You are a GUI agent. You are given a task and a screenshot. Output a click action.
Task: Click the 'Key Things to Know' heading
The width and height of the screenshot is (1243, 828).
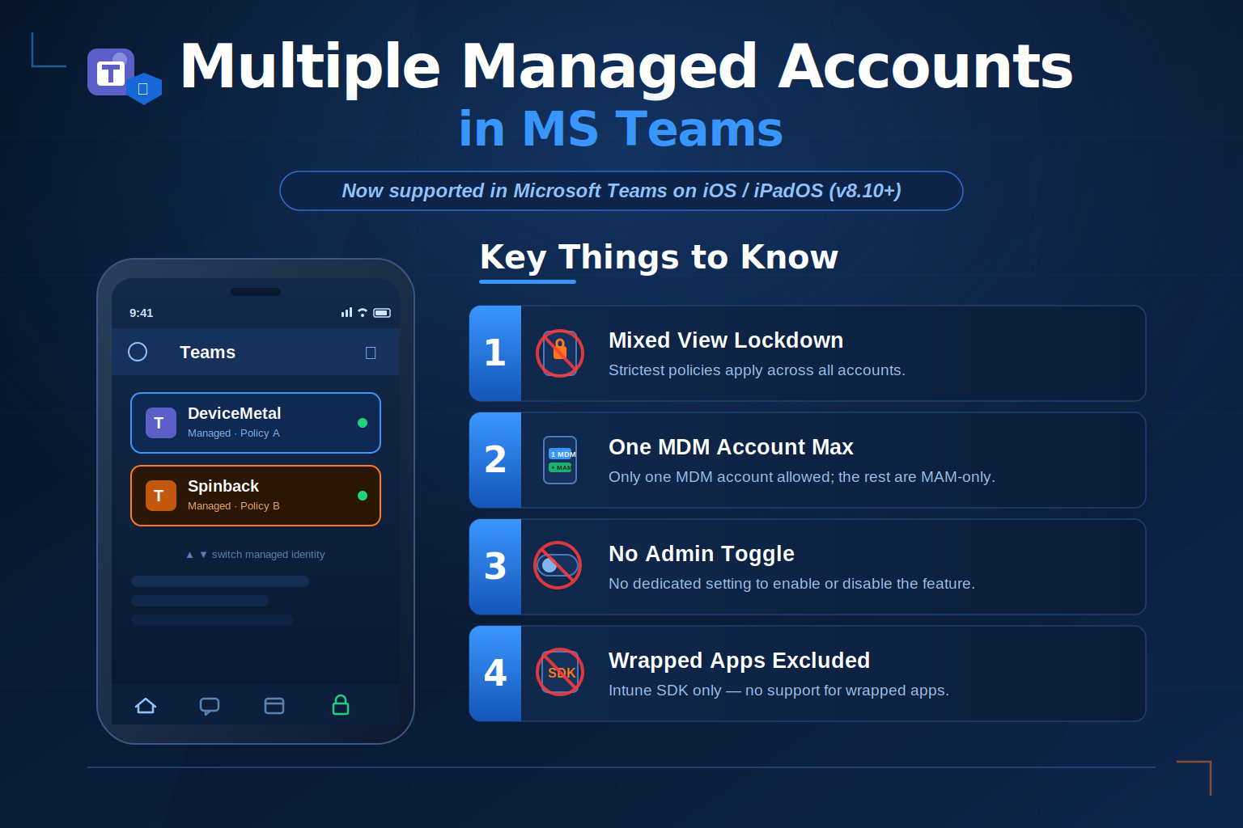coord(659,257)
